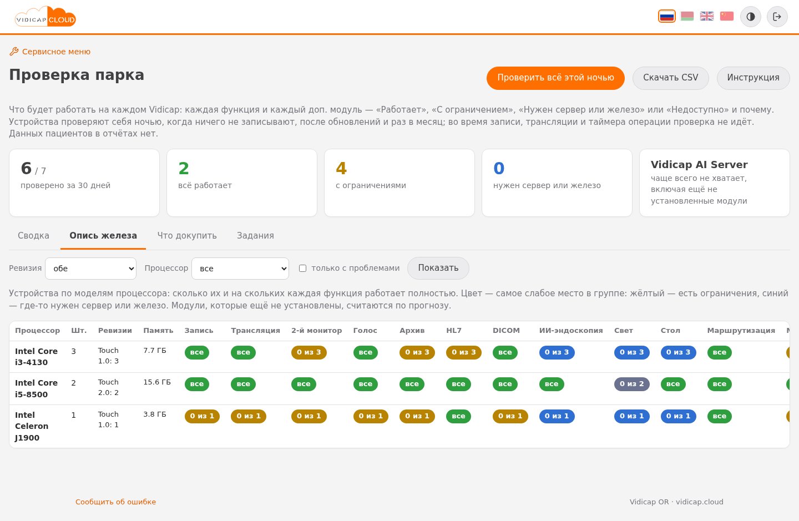Open the Vidicap AI Server card
Image resolution: width=799 pixels, height=521 pixels.
715,183
